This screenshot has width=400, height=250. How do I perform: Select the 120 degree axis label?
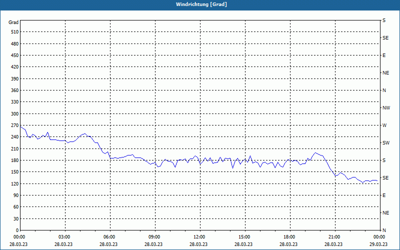click(15, 183)
